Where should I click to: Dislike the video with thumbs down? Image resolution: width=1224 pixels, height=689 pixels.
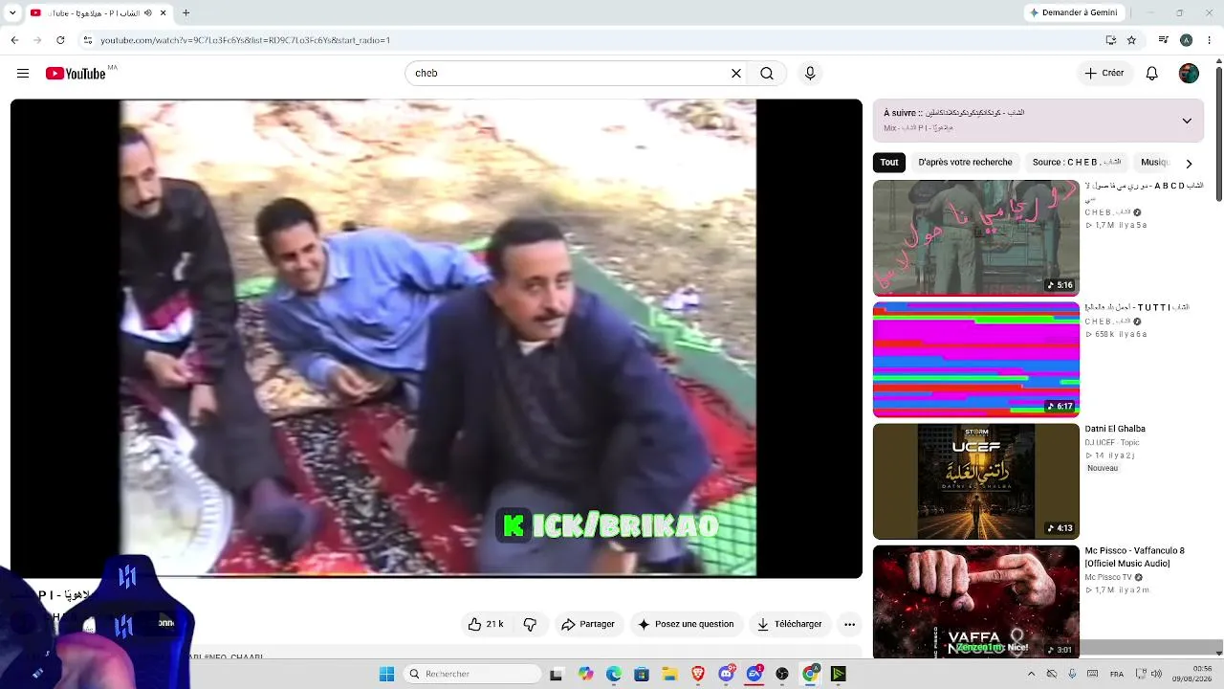(x=530, y=624)
